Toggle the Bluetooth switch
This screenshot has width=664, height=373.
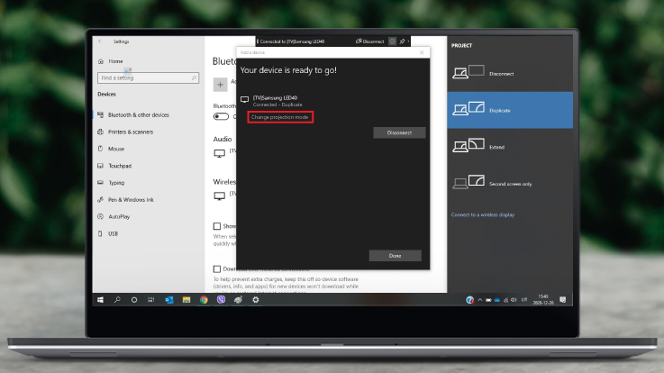tap(221, 116)
